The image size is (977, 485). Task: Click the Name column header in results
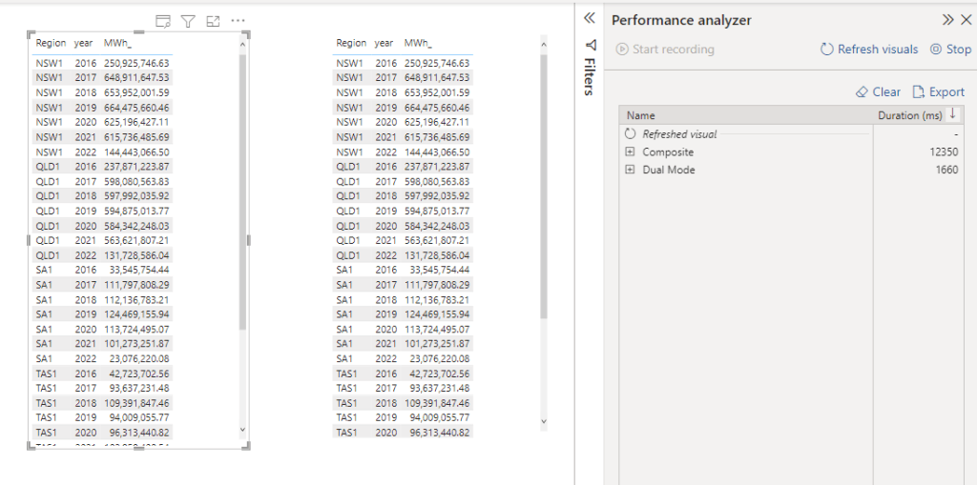click(641, 115)
